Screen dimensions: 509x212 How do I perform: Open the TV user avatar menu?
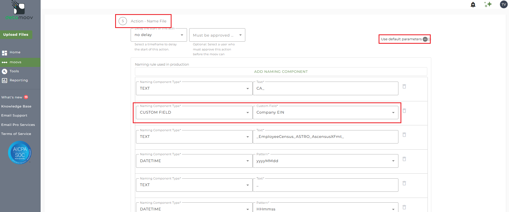coord(504,5)
